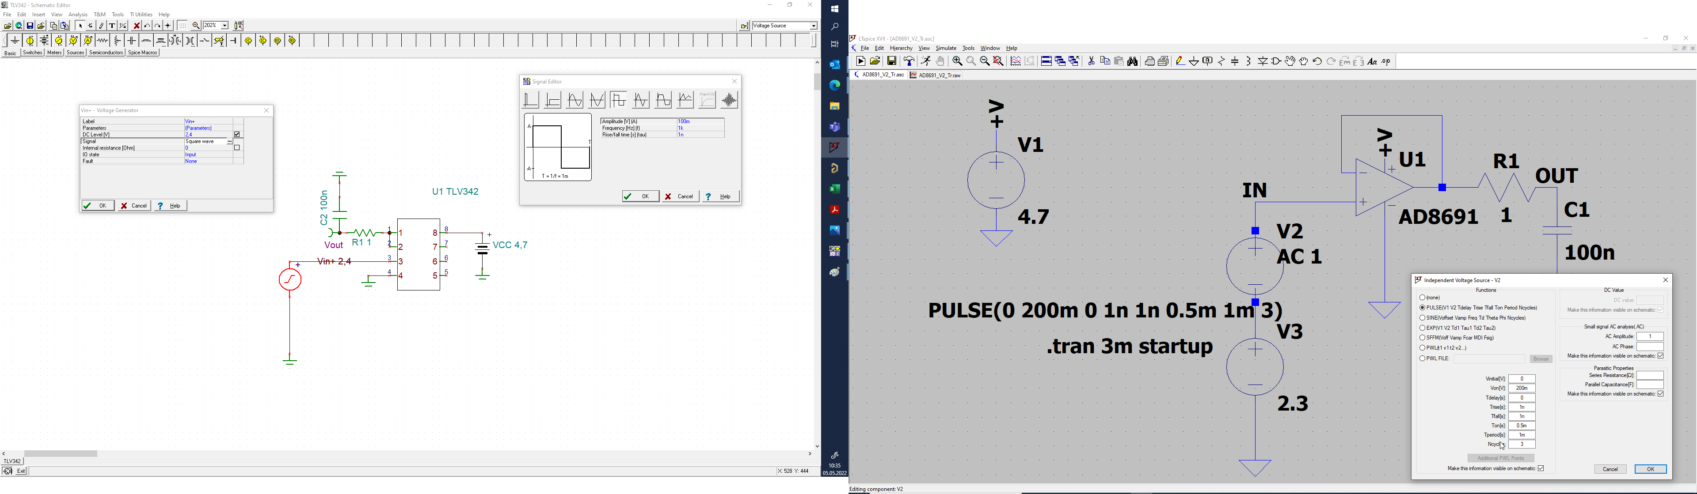Click the Ncycles input field

pyautogui.click(x=1522, y=445)
